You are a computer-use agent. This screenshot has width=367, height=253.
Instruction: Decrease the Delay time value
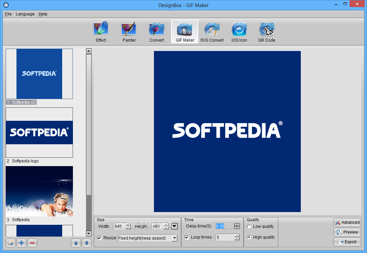237,227
